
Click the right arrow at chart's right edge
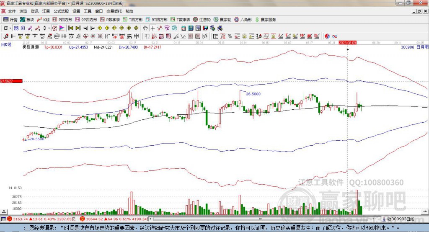coord(425,211)
